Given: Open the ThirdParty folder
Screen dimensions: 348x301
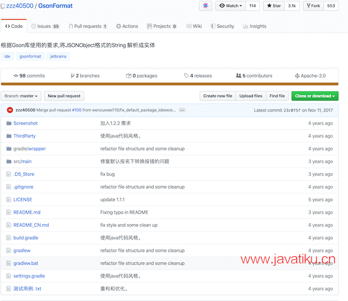Looking at the screenshot, I should [24, 136].
